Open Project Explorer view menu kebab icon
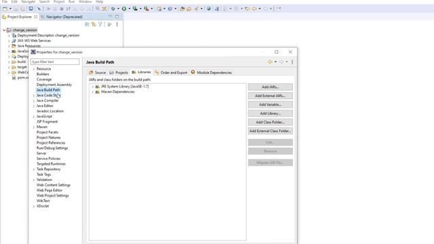Viewport: 434px width, 244px height. pyautogui.click(x=117, y=24)
